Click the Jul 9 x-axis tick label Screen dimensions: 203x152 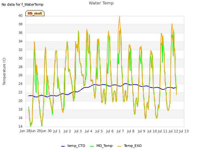coord(141,131)
